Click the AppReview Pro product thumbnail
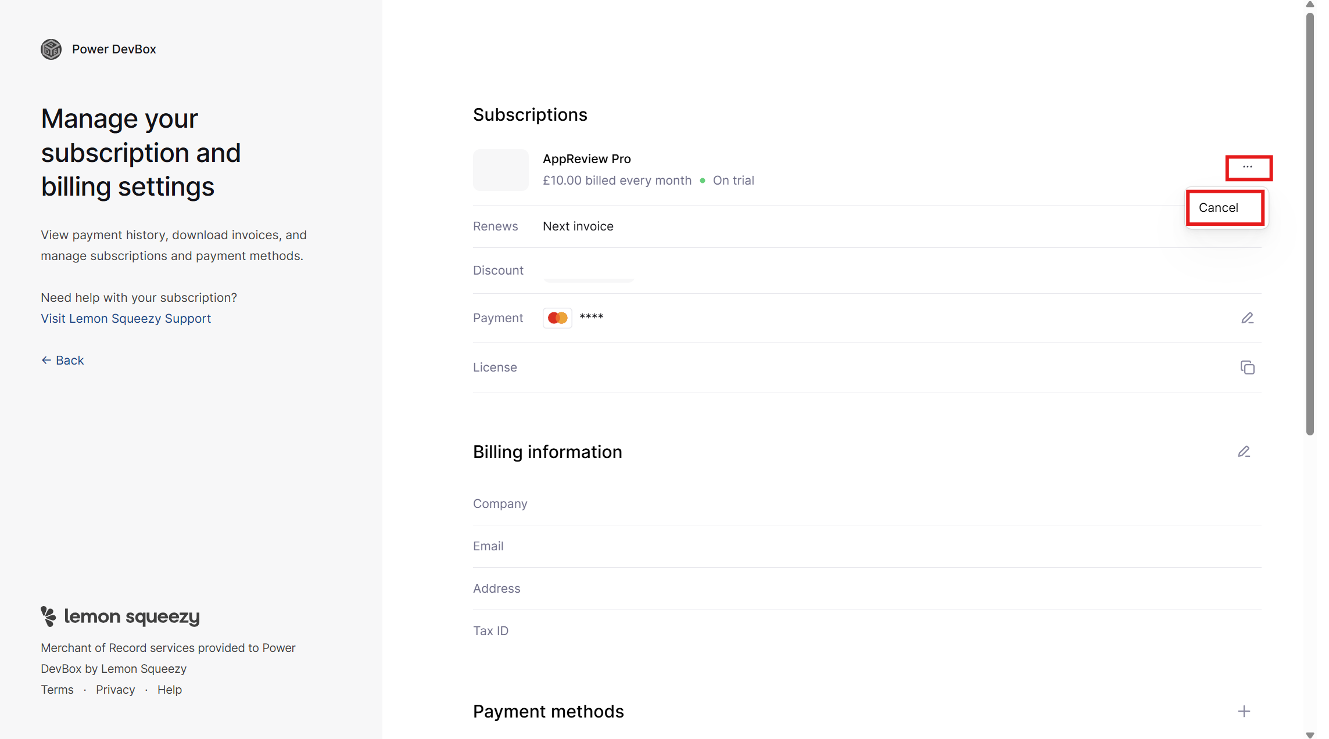This screenshot has width=1329, height=739. 500,170
